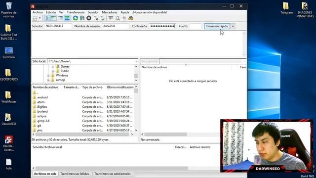Switch to Transferencias fallidas tab
This screenshot has width=316, height=178.
point(75,174)
